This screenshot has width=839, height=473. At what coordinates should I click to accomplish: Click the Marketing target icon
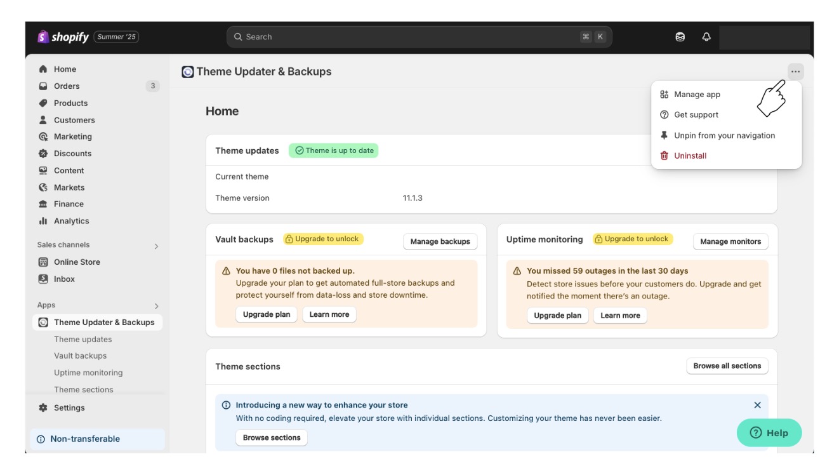(x=43, y=137)
